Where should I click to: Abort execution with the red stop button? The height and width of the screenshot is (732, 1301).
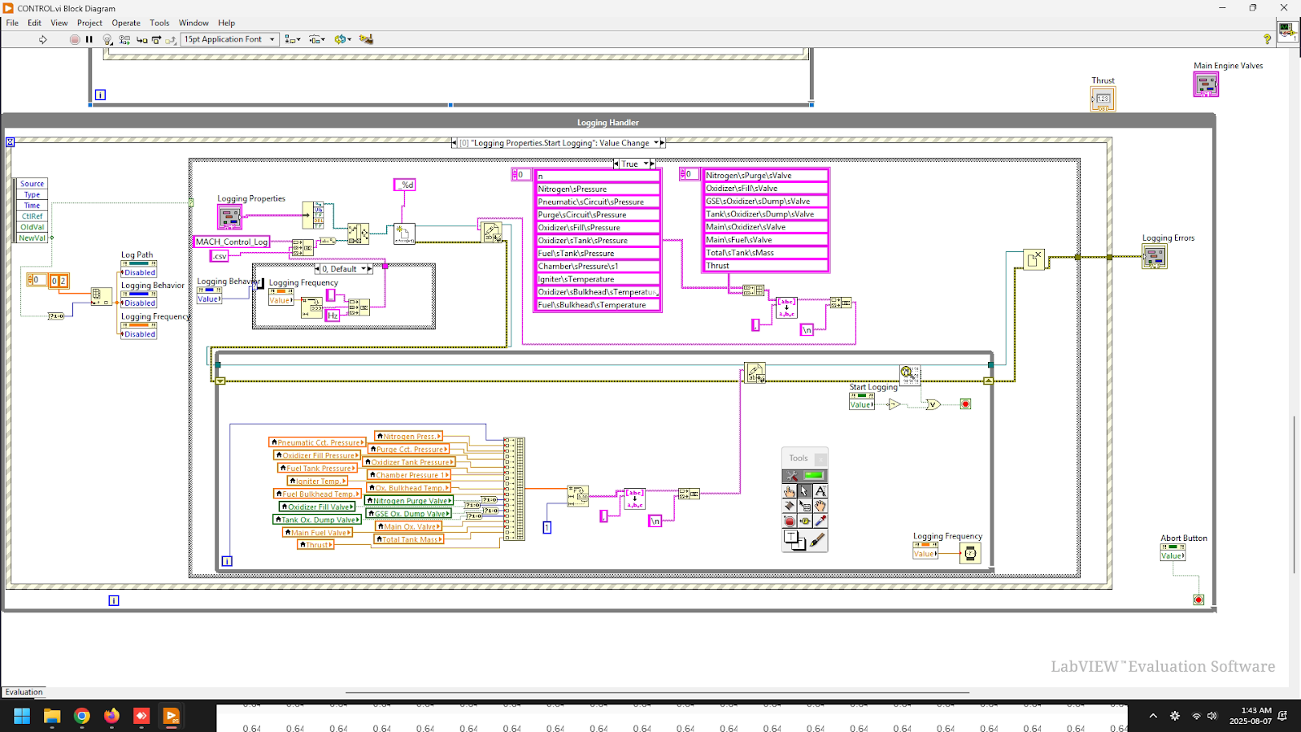[75, 39]
